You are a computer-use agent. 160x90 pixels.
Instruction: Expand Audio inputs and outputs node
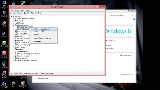14,19
